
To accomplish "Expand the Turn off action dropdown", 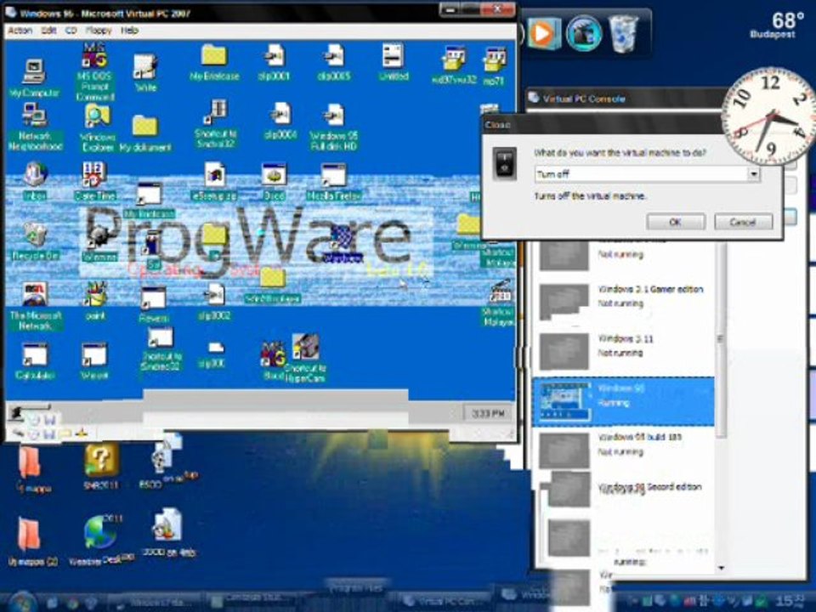I will tap(753, 173).
